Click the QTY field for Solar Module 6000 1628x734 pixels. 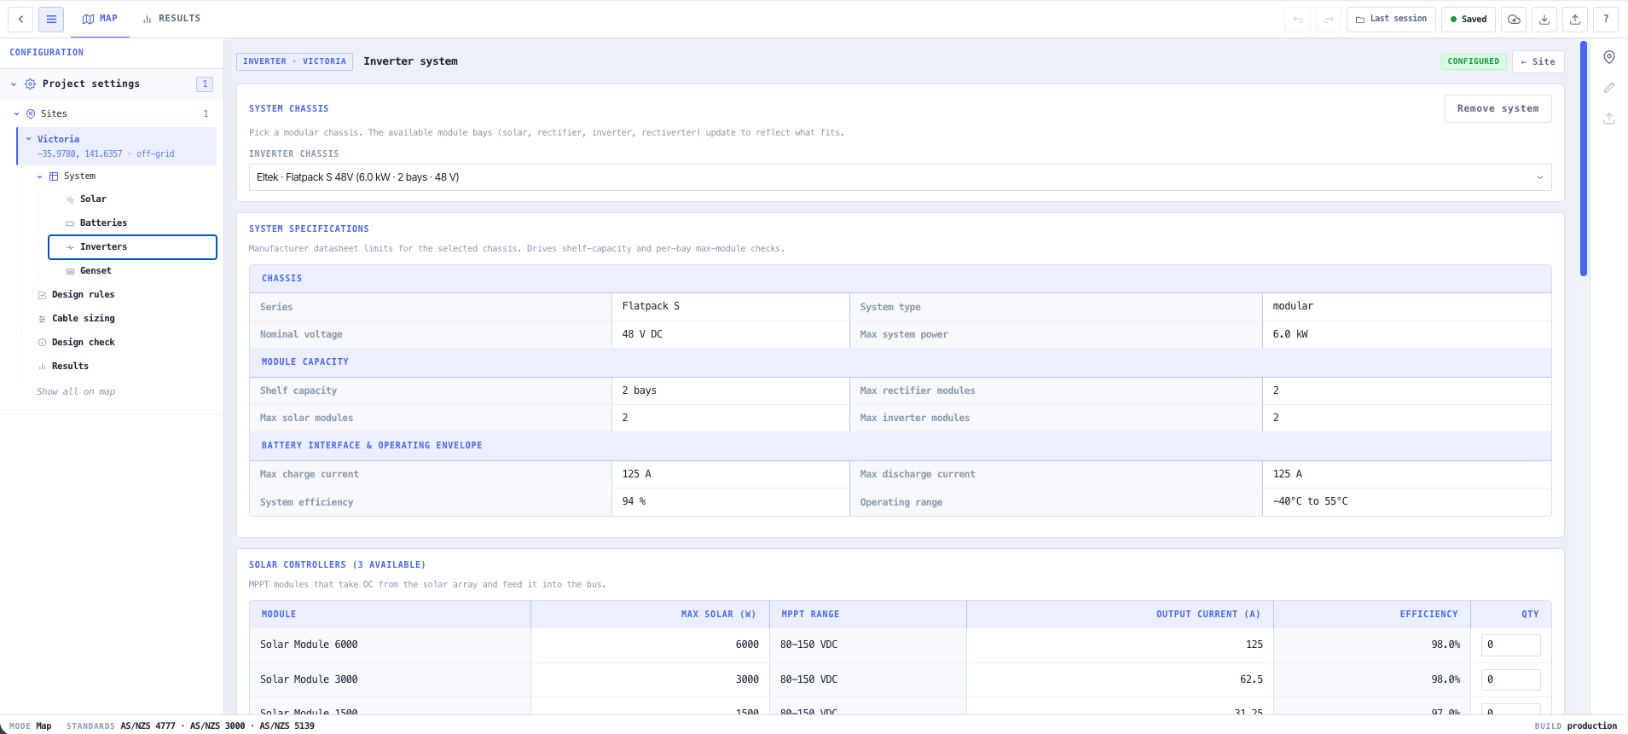click(1510, 645)
